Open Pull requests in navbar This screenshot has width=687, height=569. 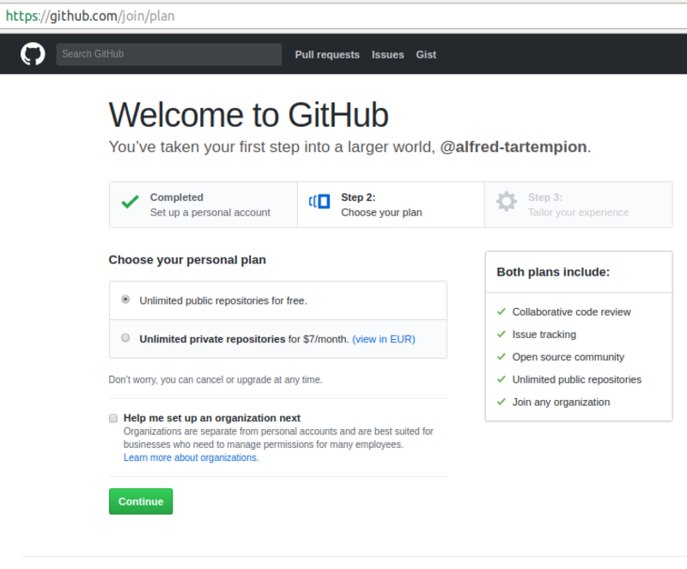[327, 55]
